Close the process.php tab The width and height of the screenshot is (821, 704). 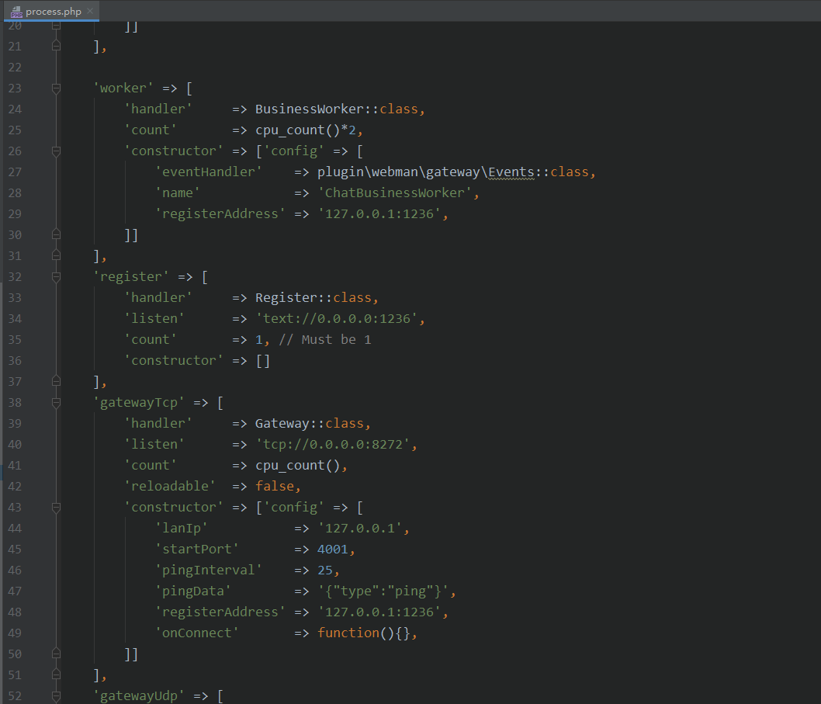pyautogui.click(x=90, y=11)
